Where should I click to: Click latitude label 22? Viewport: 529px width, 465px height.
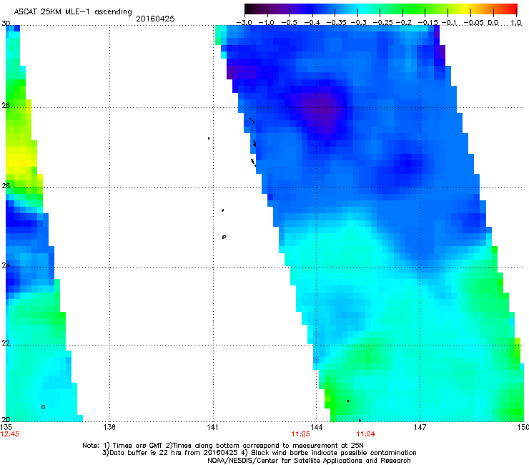(6, 343)
